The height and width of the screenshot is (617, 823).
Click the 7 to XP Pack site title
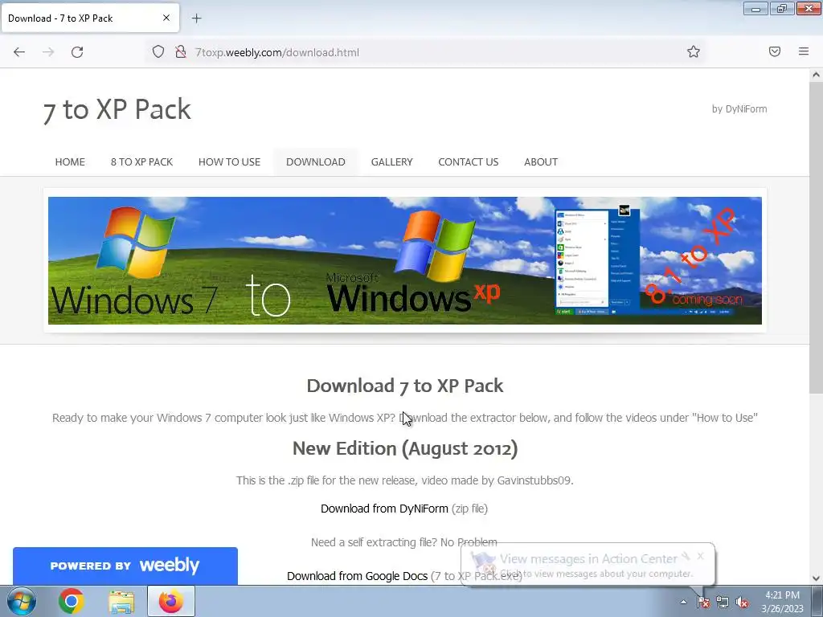(x=117, y=110)
